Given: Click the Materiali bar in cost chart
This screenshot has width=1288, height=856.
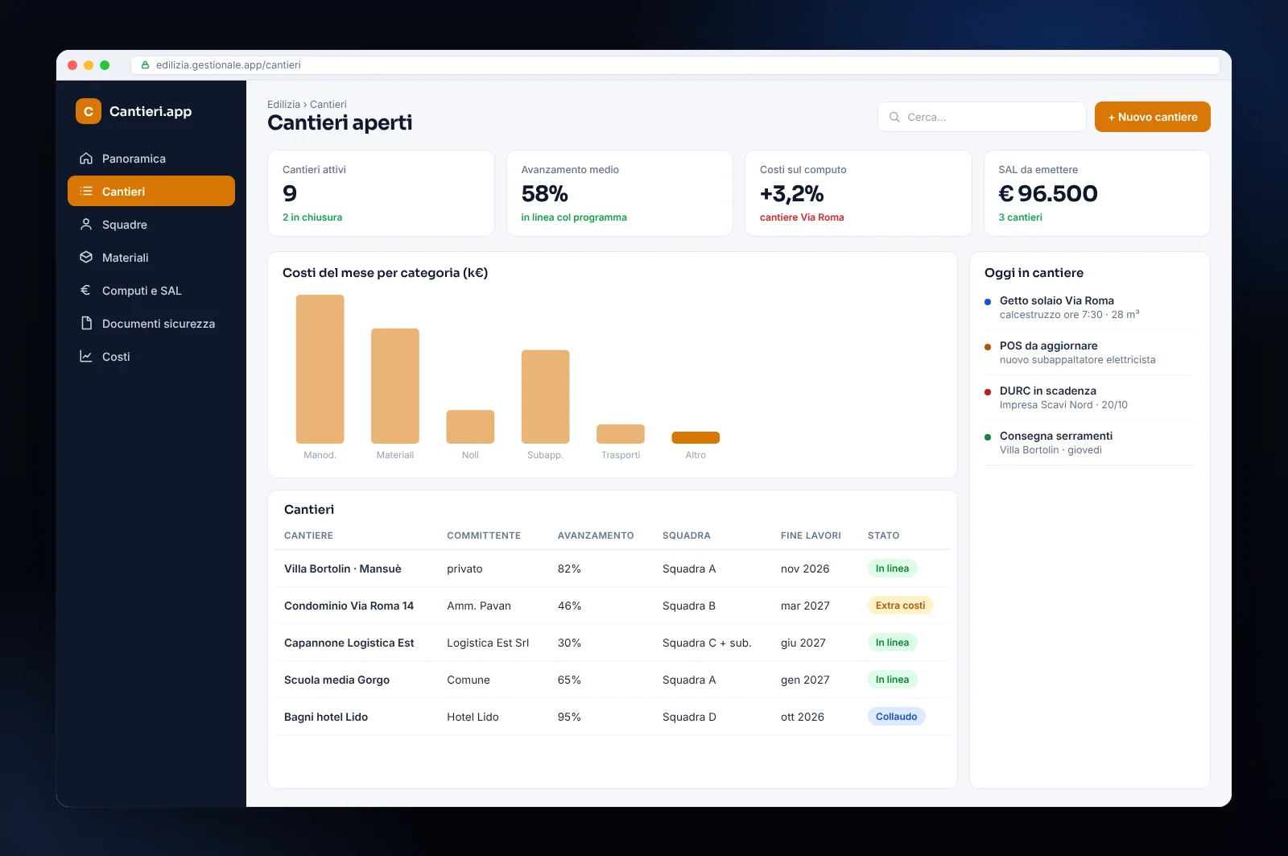Looking at the screenshot, I should coord(395,386).
